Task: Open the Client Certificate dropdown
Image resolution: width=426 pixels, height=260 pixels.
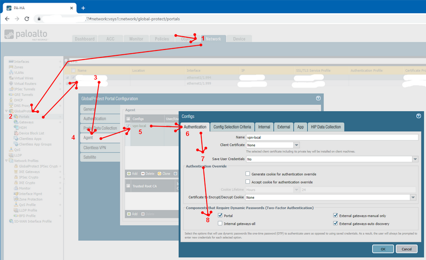Action: (297, 145)
